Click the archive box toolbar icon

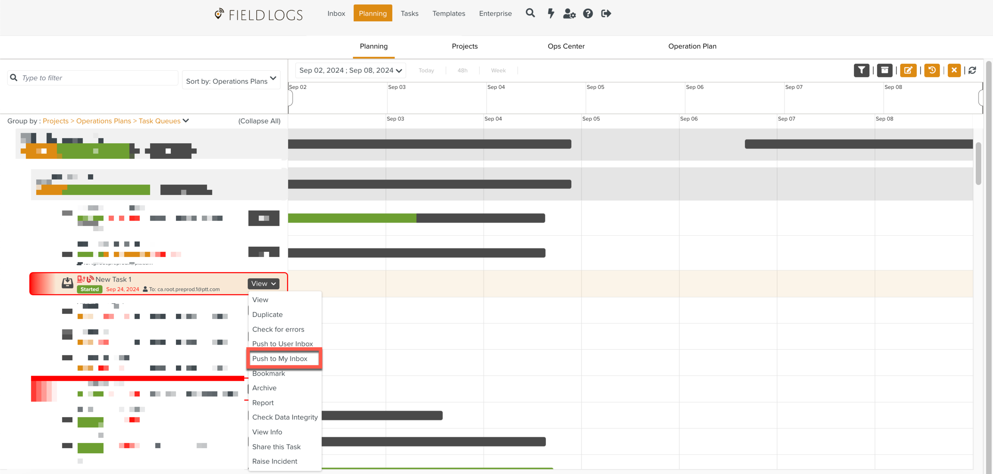pyautogui.click(x=884, y=70)
